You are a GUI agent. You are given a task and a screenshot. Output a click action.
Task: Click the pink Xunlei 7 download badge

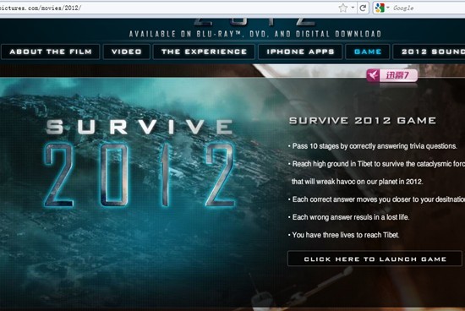click(x=392, y=75)
